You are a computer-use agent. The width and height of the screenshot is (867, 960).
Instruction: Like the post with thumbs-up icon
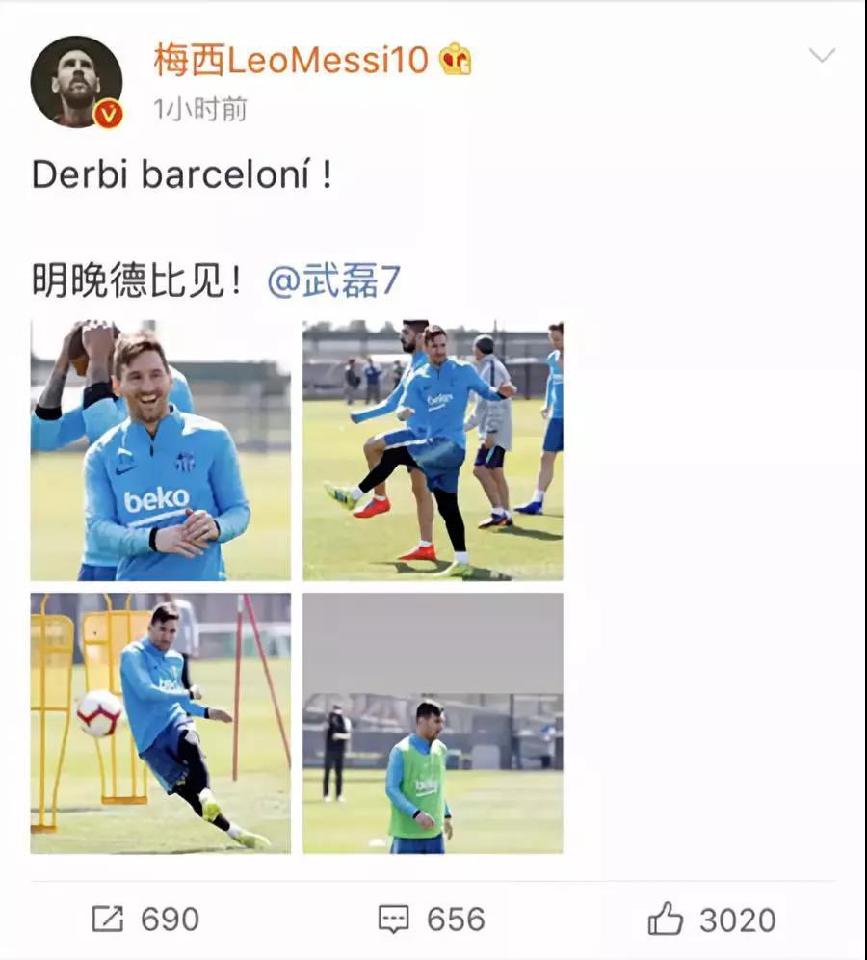click(665, 919)
